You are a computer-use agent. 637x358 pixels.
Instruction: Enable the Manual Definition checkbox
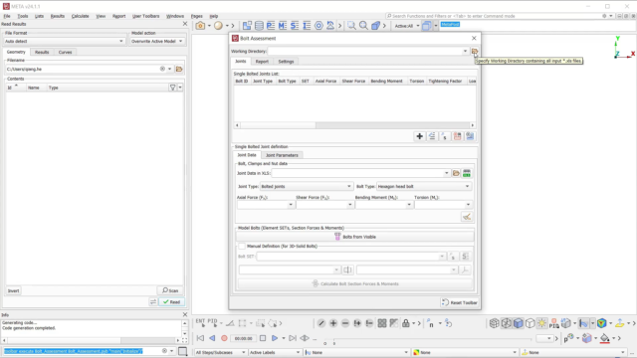[x=242, y=246]
